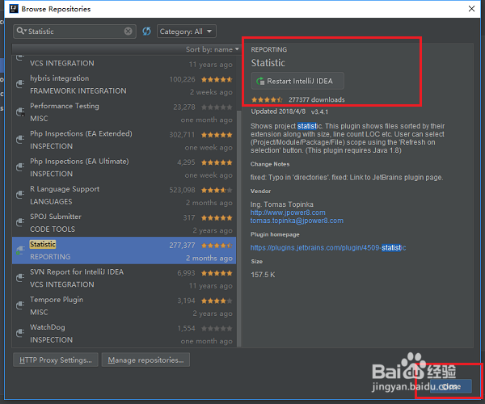Click the v3.4.1 version label

pos(319,112)
